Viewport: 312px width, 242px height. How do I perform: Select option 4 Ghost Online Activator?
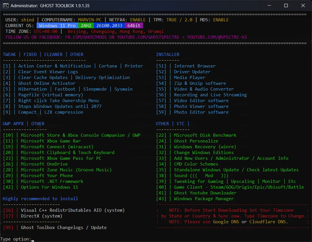click(x=39, y=83)
